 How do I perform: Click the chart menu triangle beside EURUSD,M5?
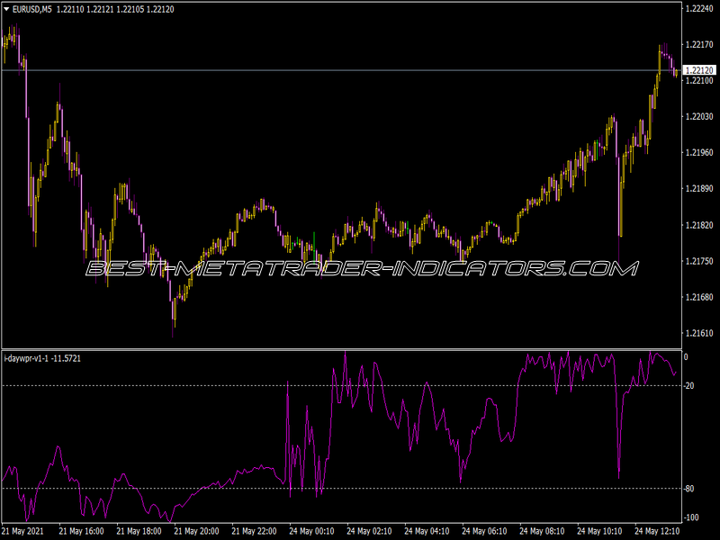tap(6, 9)
